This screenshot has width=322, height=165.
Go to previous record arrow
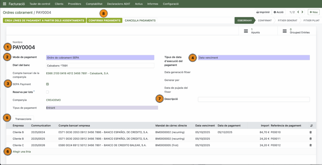[297, 12]
